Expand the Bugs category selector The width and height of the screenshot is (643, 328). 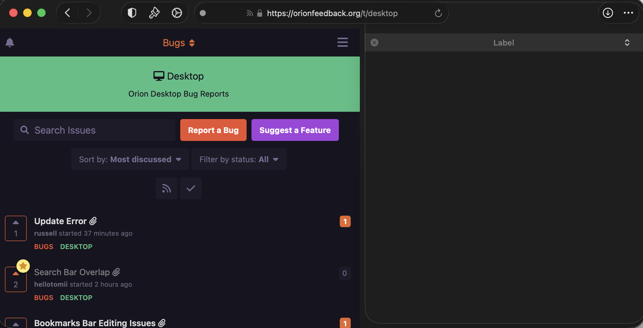click(179, 43)
